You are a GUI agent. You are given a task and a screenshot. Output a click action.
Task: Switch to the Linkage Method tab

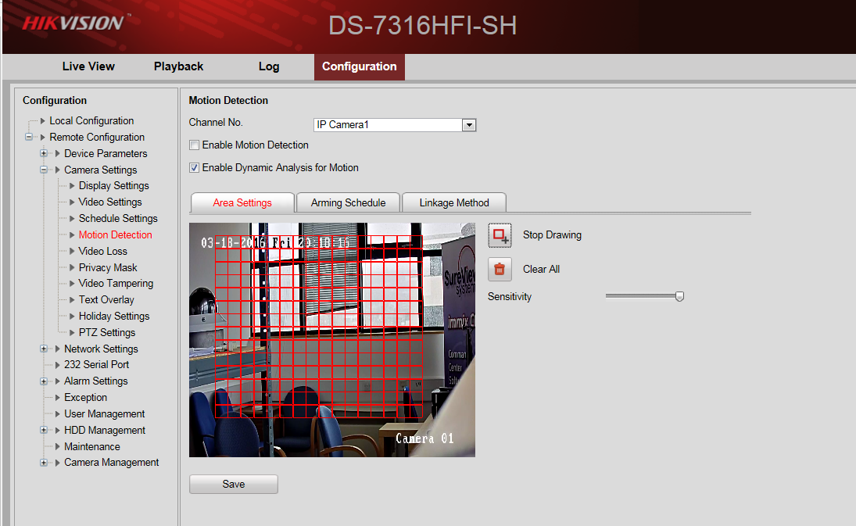pyautogui.click(x=454, y=203)
